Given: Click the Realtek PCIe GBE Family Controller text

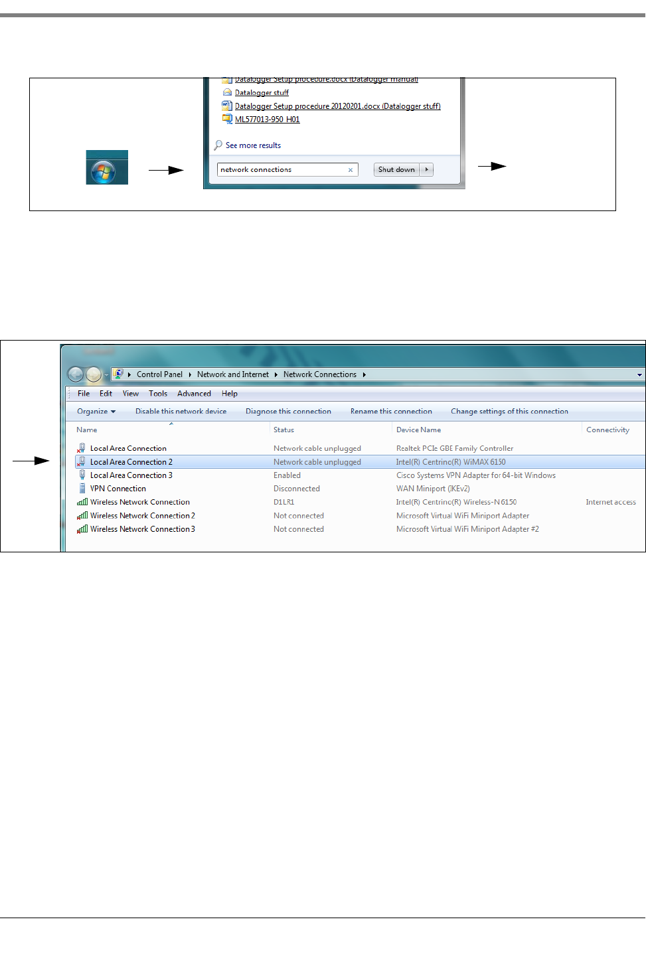Looking at the screenshot, I should [x=455, y=449].
